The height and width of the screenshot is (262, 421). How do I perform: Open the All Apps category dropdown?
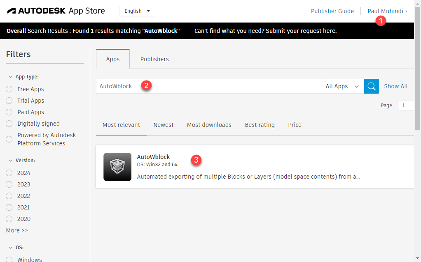click(342, 86)
